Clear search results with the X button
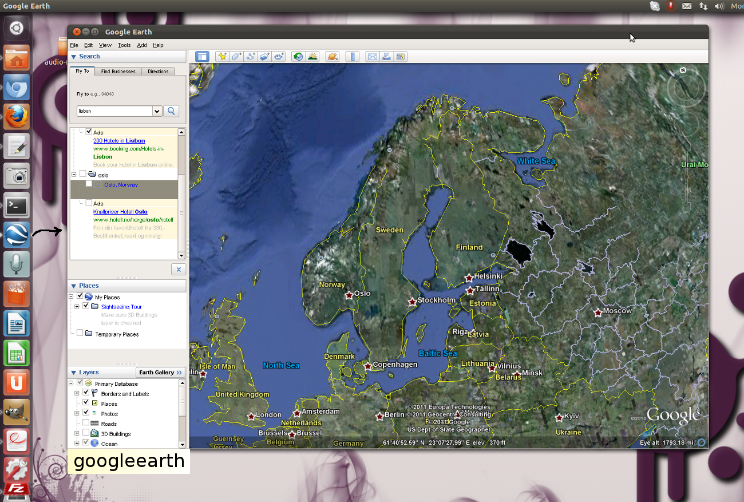The height and width of the screenshot is (502, 744). (179, 270)
